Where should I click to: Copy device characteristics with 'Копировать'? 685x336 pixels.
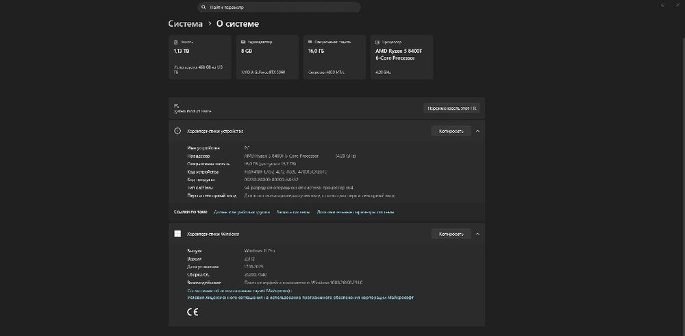[451, 131]
